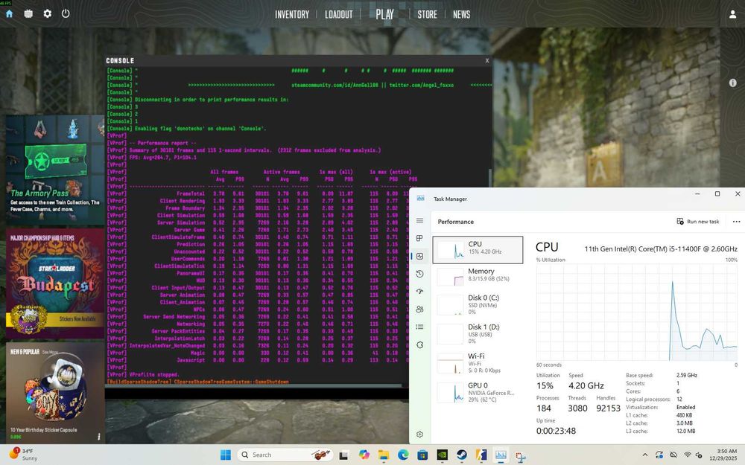Viewport: 745px width, 465px height.
Task: Open the NVIDIA app on the taskbar
Action: click(442, 455)
